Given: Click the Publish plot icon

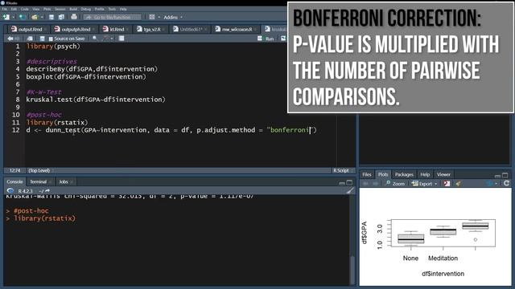Looking at the screenshot, I should coord(489,184).
